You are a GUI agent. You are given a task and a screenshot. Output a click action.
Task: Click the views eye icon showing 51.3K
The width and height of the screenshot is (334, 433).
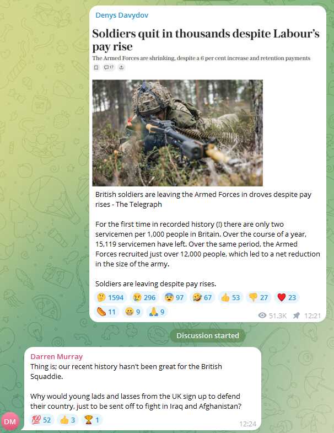pyautogui.click(x=262, y=316)
